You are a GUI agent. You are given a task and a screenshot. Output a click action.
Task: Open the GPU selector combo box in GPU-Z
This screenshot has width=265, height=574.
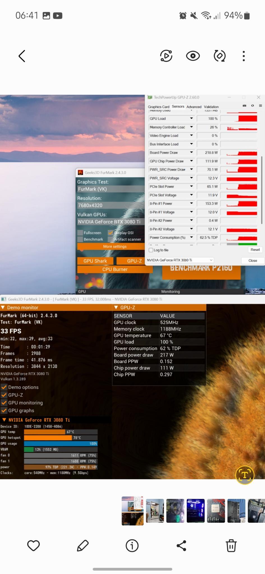[x=180, y=260]
